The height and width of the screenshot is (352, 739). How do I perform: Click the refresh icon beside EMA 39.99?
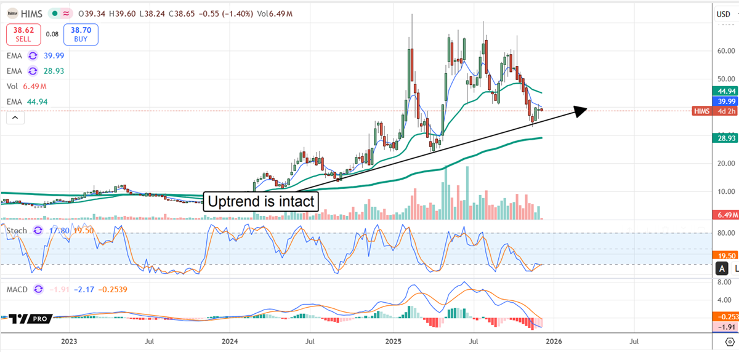point(33,56)
